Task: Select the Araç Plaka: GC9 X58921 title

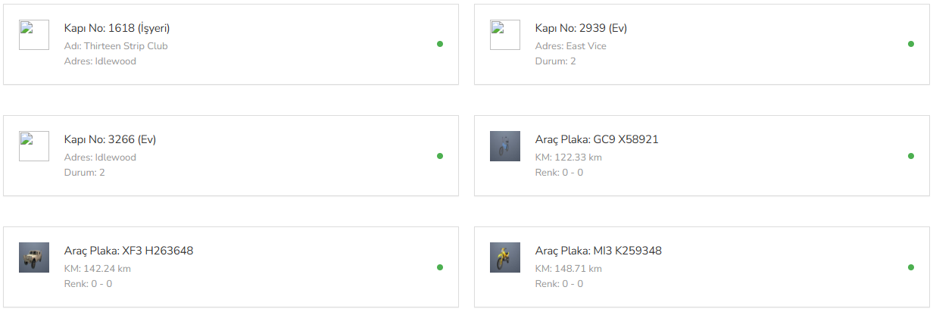Action: (597, 140)
